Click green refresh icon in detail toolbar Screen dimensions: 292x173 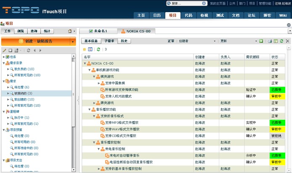click(x=281, y=41)
